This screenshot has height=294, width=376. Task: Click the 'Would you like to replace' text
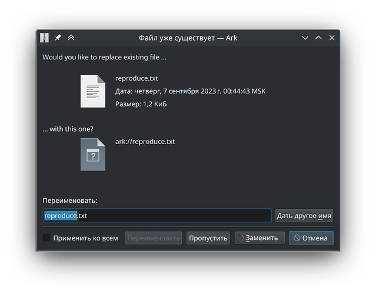[x=104, y=57]
